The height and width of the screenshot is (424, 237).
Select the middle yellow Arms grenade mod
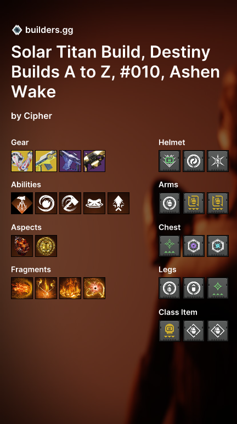(194, 203)
